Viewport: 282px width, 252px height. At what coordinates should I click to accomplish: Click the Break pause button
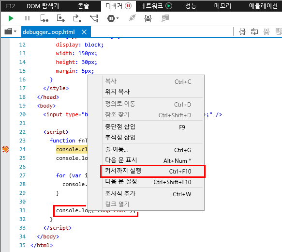tap(28, 18)
